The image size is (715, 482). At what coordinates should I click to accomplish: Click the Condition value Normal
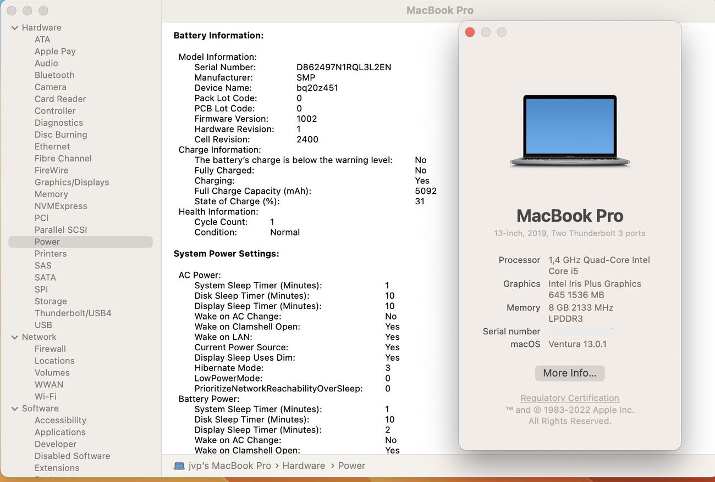tap(285, 232)
